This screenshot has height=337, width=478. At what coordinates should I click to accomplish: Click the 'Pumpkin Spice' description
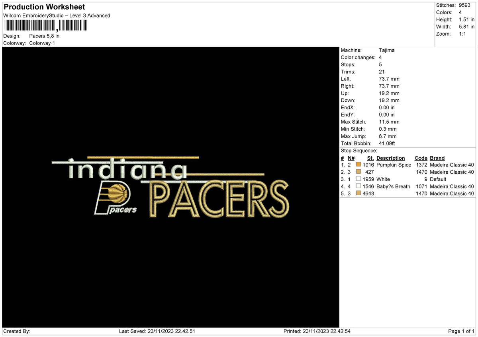(x=394, y=165)
